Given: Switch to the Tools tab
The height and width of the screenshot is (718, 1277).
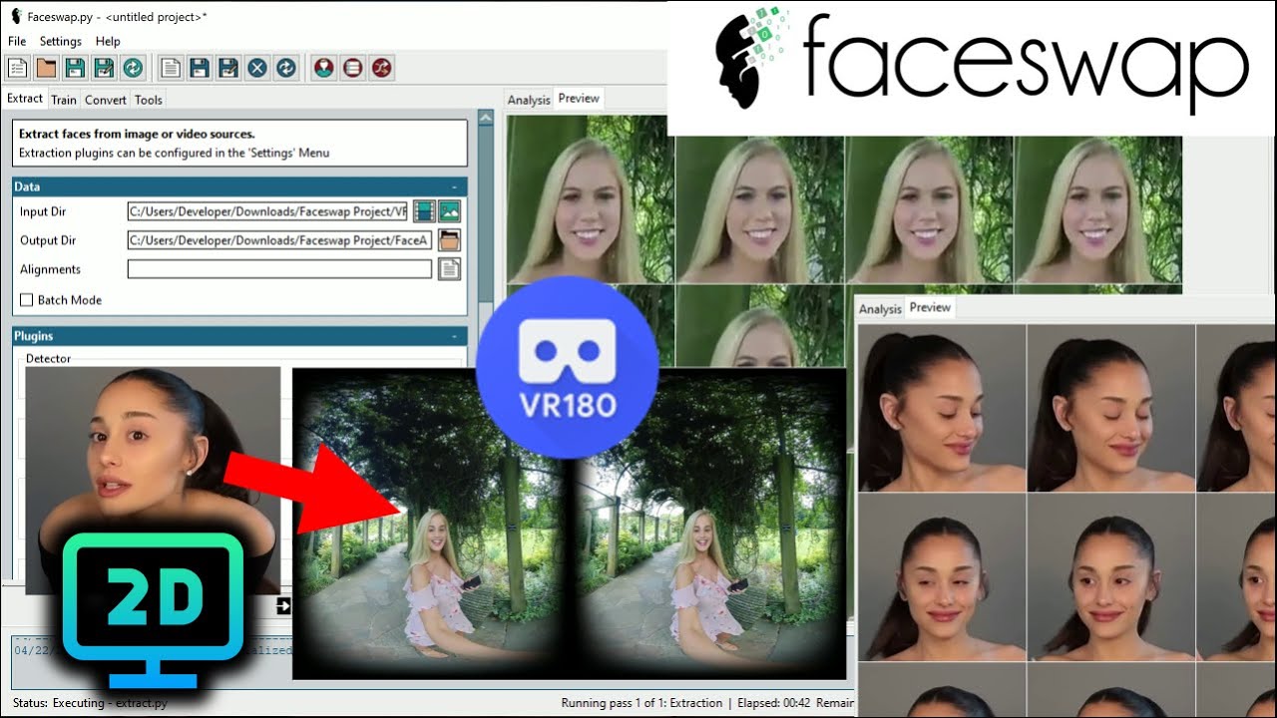Looking at the screenshot, I should [149, 100].
